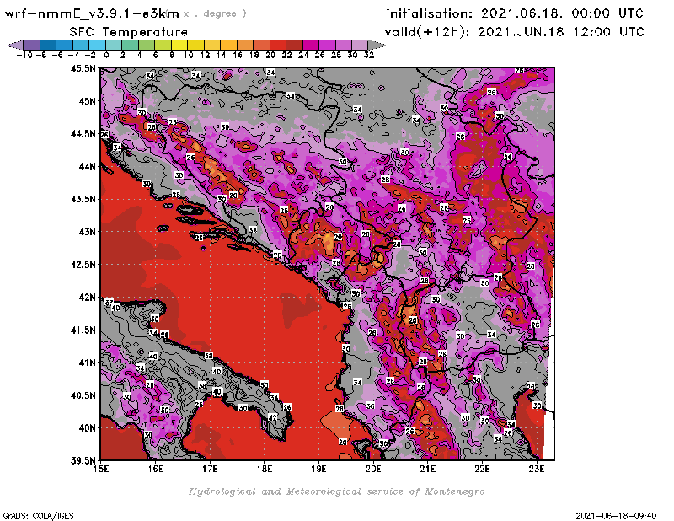Click the 'initialisation: 2021.06.18. 00:00 UTC' text
Viewport: 674px width, 521px height.
click(515, 13)
